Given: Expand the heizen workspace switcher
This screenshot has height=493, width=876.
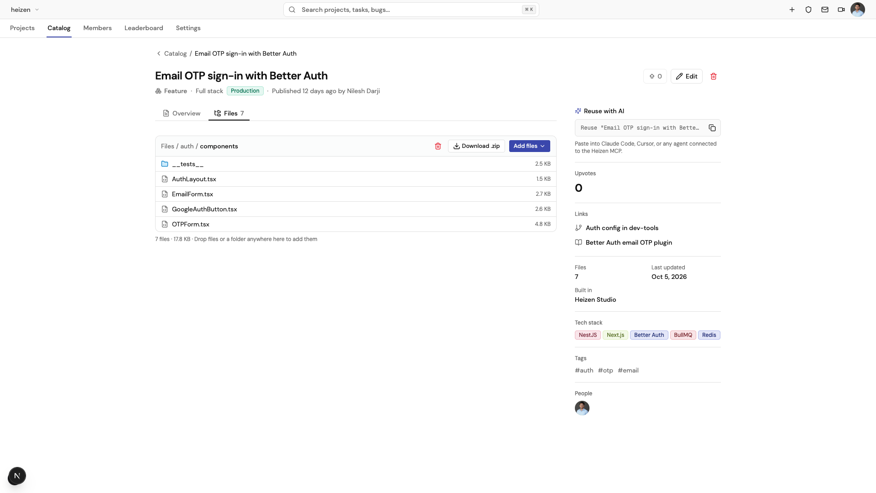Looking at the screenshot, I should pyautogui.click(x=25, y=10).
